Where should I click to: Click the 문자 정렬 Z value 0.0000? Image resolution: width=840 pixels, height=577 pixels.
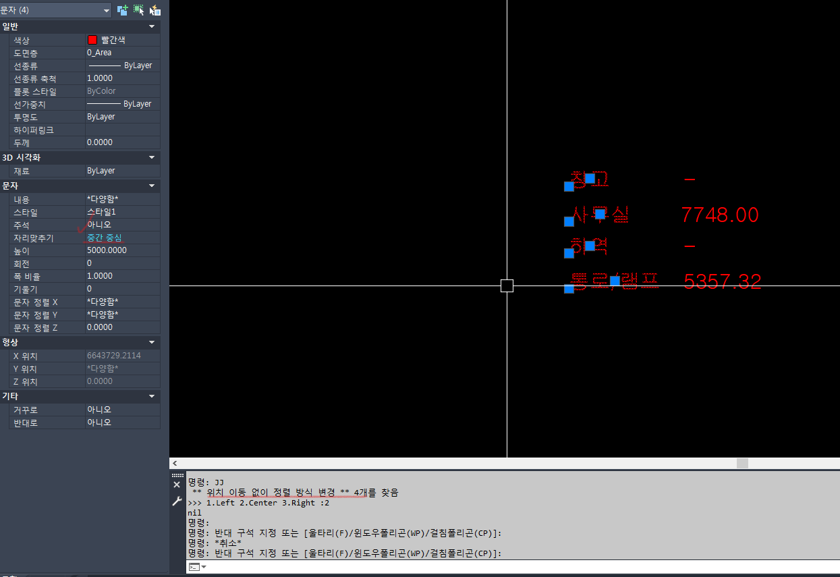[x=123, y=327]
